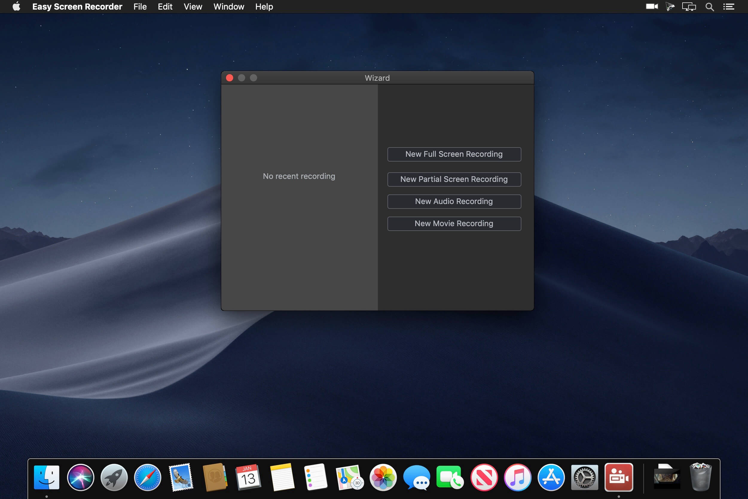The width and height of the screenshot is (748, 499).
Task: Click the camera icon in the menu bar
Action: tap(652, 6)
